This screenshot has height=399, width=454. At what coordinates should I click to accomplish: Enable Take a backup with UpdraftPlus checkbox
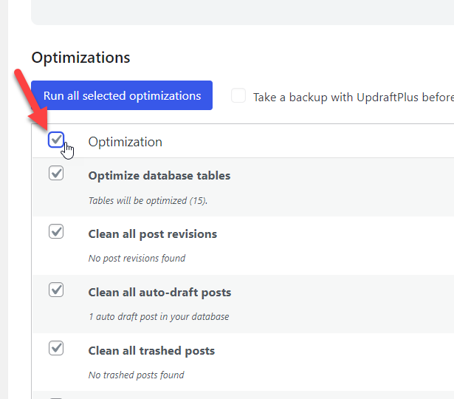[x=238, y=96]
